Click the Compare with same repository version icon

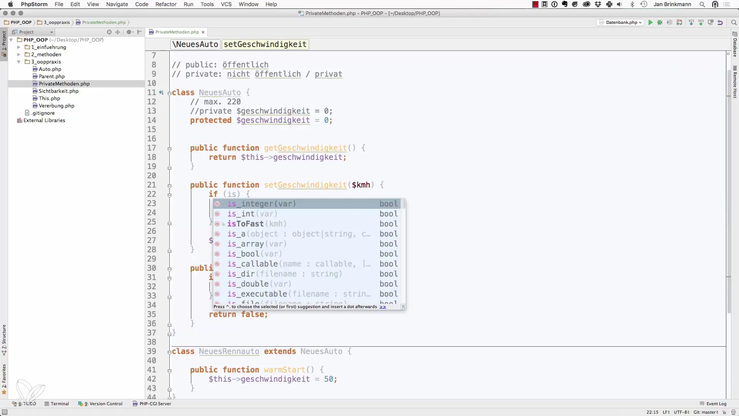[x=711, y=22]
